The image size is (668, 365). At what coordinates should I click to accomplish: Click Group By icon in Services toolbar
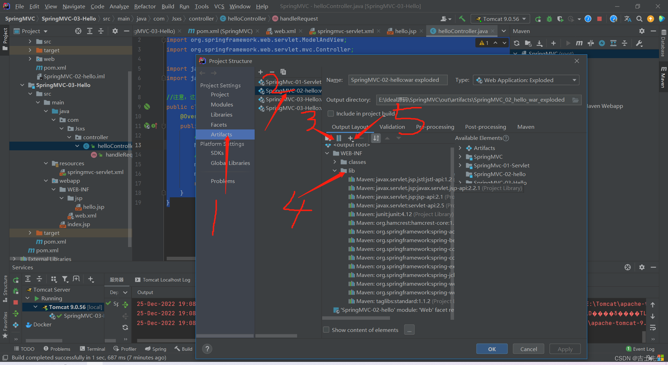coord(54,279)
